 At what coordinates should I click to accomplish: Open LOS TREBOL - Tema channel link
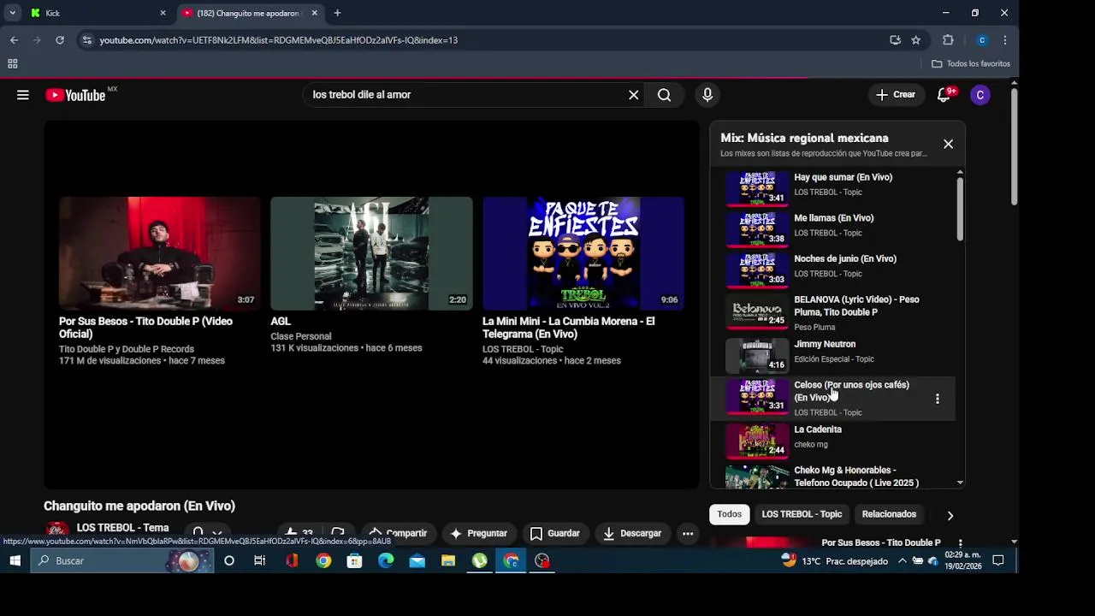(122, 528)
